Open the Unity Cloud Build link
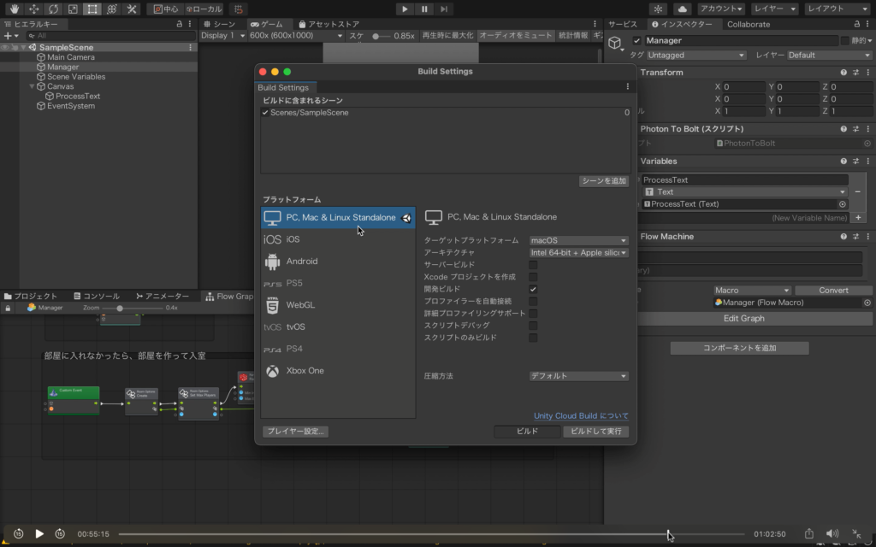The height and width of the screenshot is (547, 876). pos(581,416)
